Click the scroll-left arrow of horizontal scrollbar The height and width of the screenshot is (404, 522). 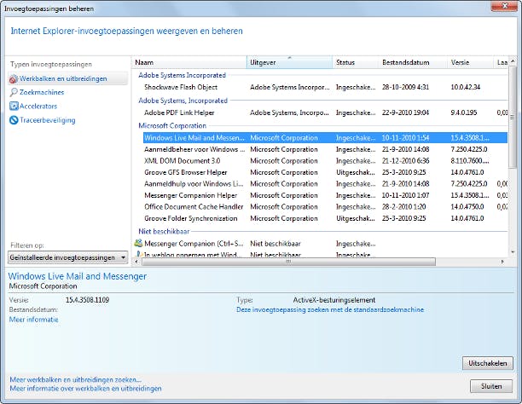(136, 262)
